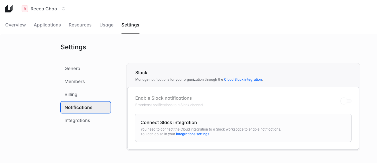Open Members settings section

tap(75, 81)
